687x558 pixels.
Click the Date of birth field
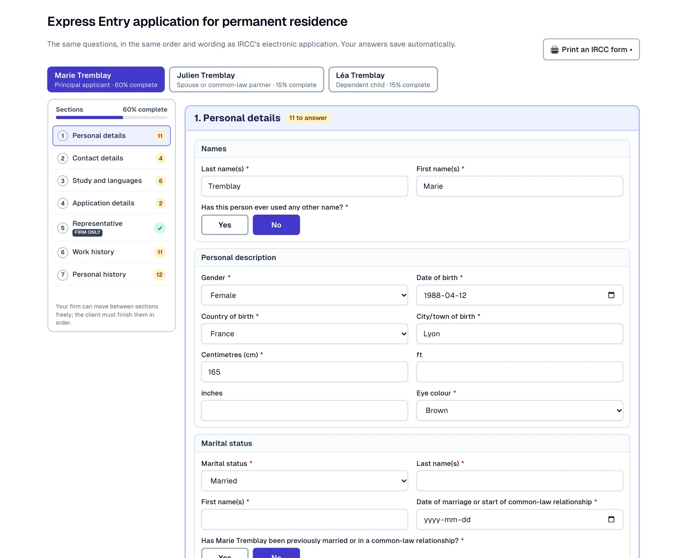[520, 295]
